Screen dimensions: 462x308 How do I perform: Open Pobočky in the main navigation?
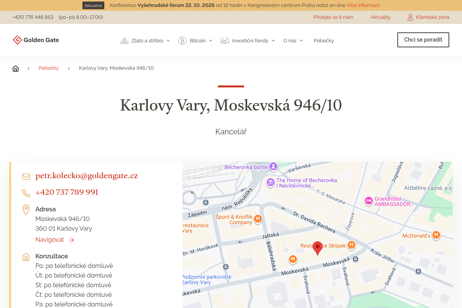pos(324,41)
